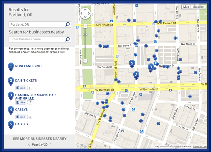
Task: Open the CASEYS listing numbered 4
Action: (21, 109)
